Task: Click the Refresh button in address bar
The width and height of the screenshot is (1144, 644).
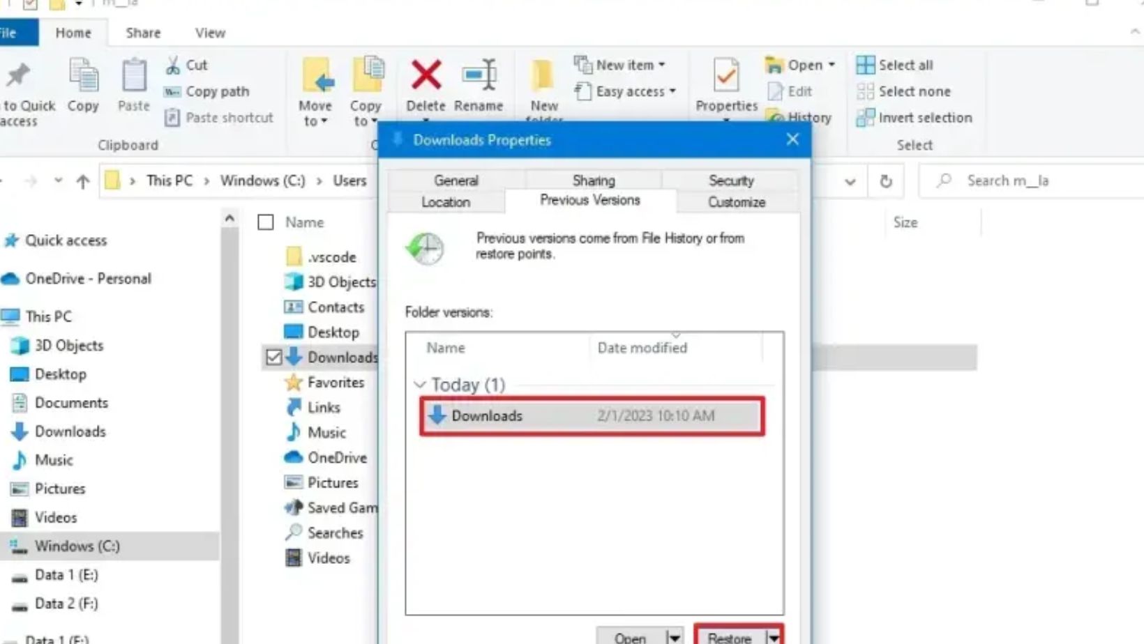Action: (886, 181)
